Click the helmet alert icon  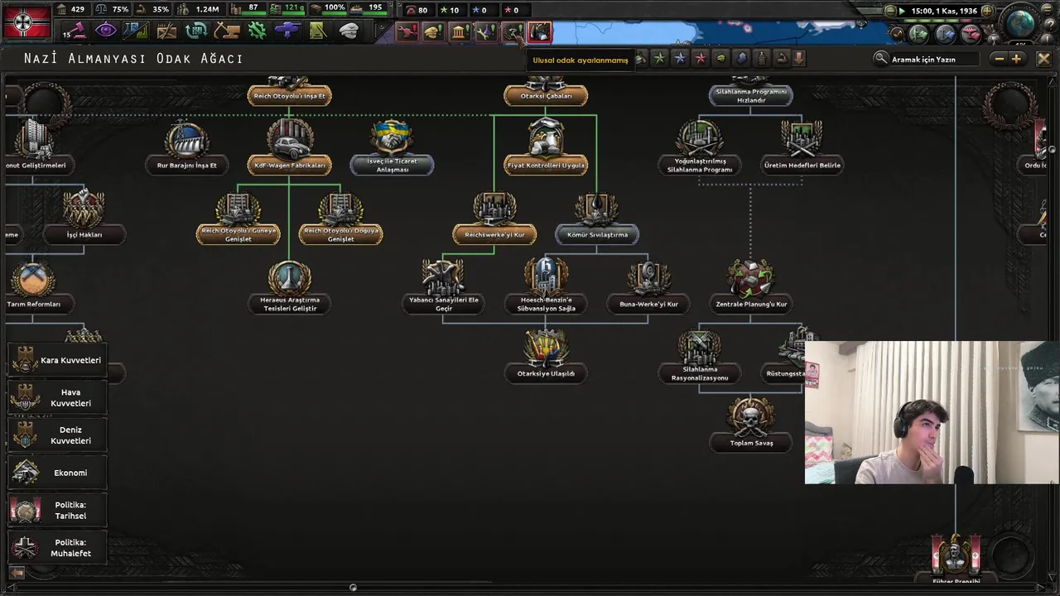coord(433,32)
